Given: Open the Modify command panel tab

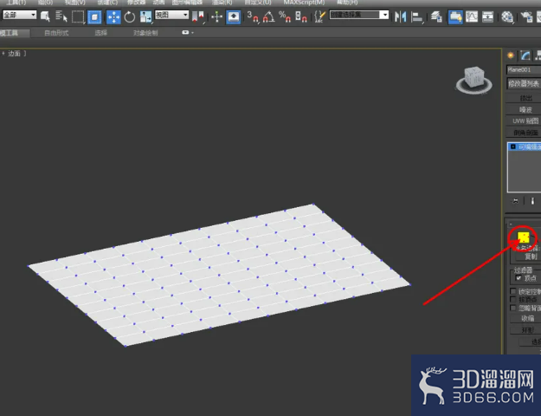Looking at the screenshot, I should point(525,55).
